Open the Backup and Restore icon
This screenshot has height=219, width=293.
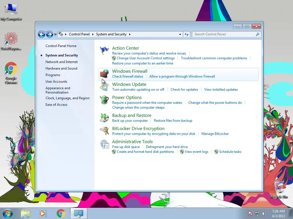tap(104, 118)
